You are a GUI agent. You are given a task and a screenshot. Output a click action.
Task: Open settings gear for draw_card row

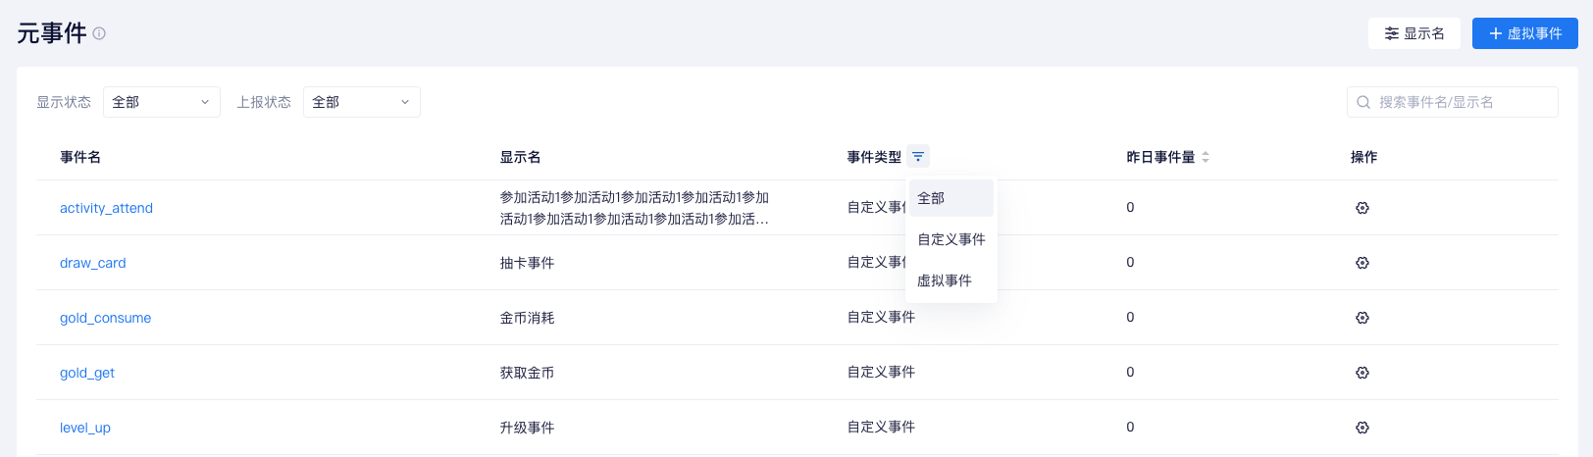point(1362,263)
